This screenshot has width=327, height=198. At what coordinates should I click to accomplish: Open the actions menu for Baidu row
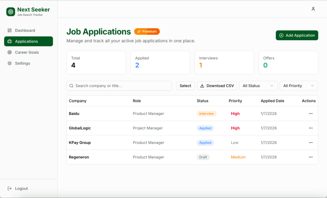[x=311, y=114]
